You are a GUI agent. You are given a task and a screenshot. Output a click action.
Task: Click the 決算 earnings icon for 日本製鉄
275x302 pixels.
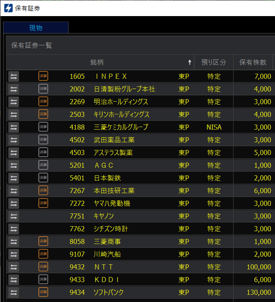43,178
